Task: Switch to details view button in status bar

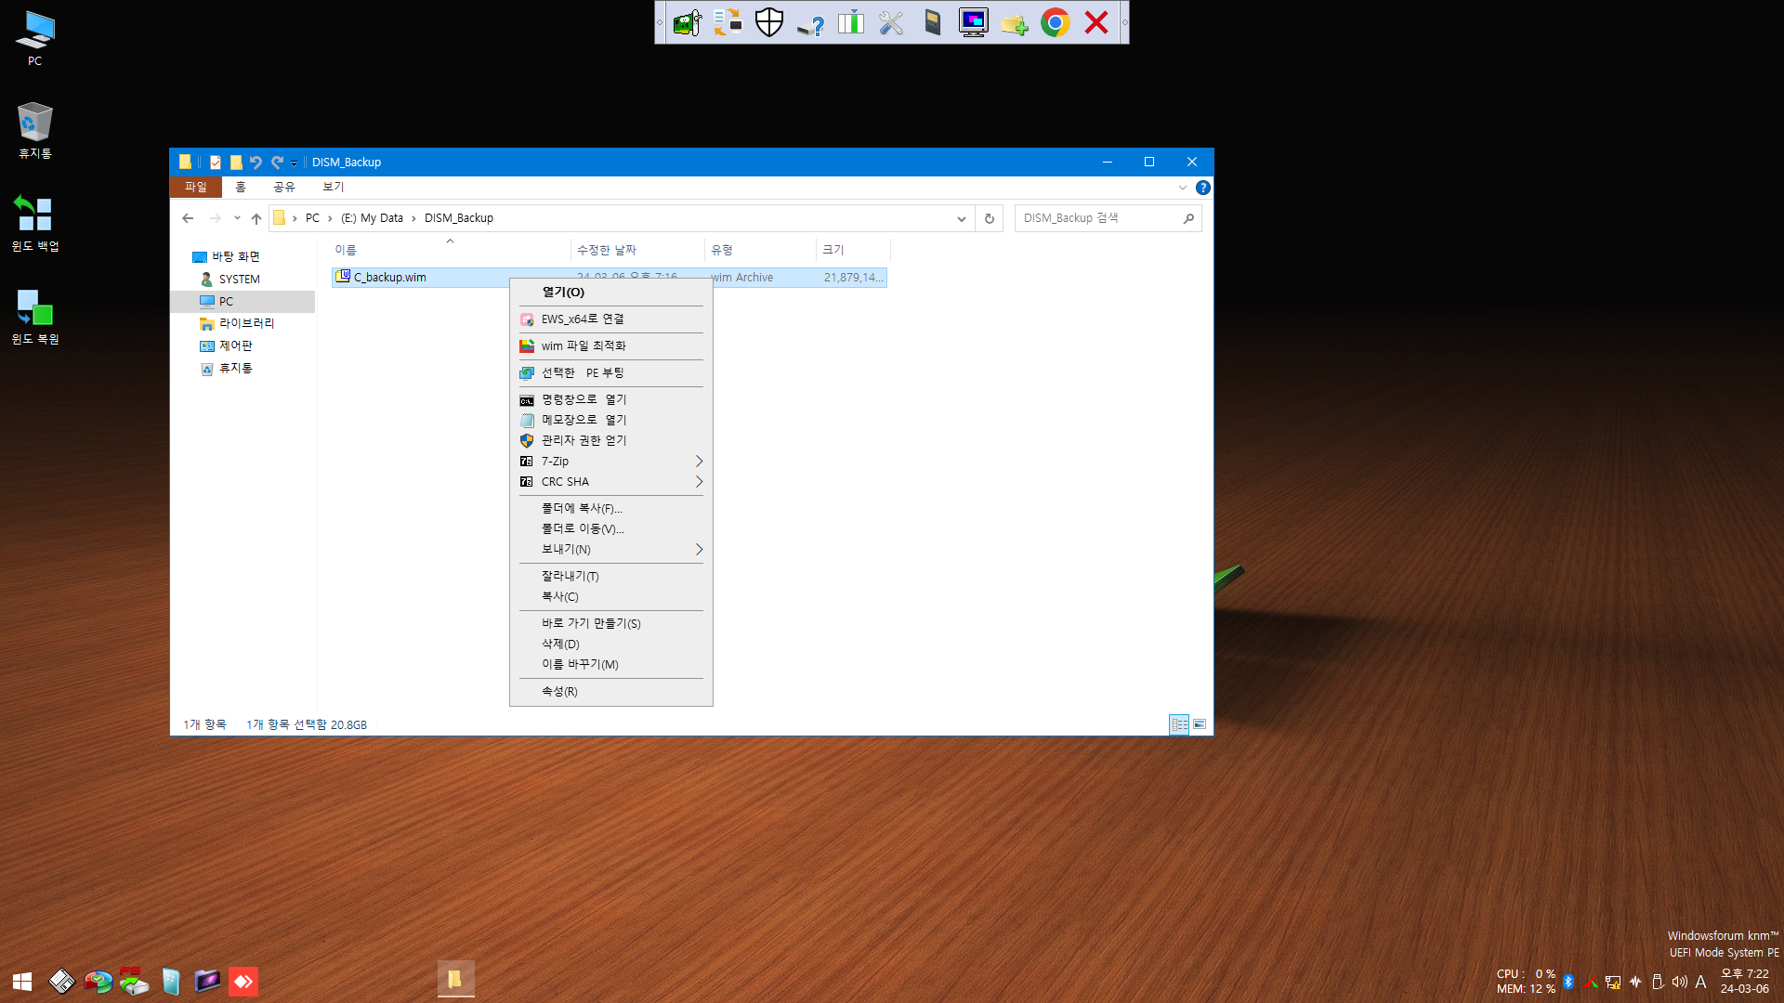Action: point(1179,724)
